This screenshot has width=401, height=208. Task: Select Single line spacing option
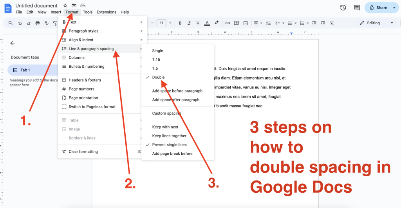pos(157,51)
